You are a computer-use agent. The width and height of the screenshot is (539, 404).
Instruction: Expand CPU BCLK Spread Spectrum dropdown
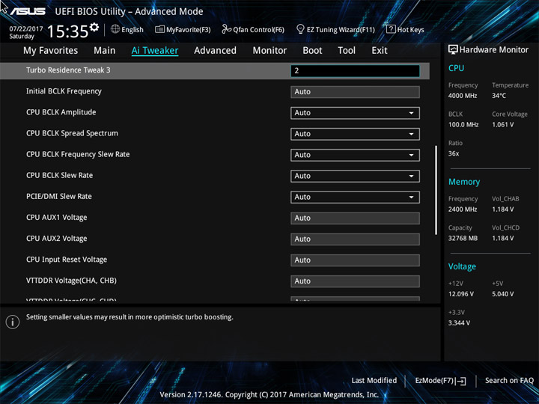(355, 134)
